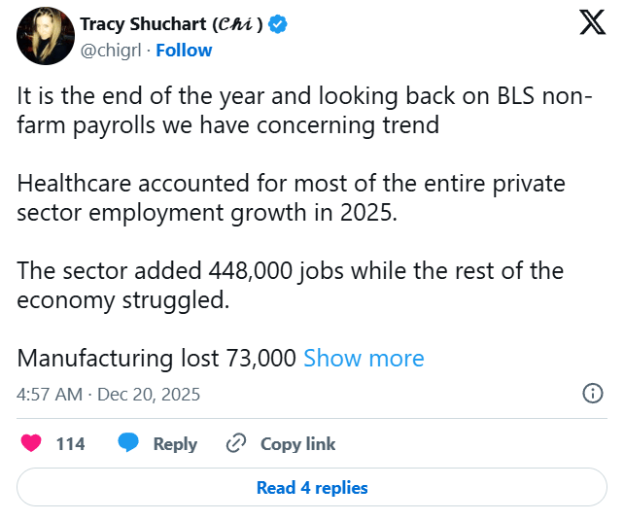Viewport: 624px width, 521px height.
Task: Open the 4:57 AM Dec 20 timestamp
Action: (109, 395)
